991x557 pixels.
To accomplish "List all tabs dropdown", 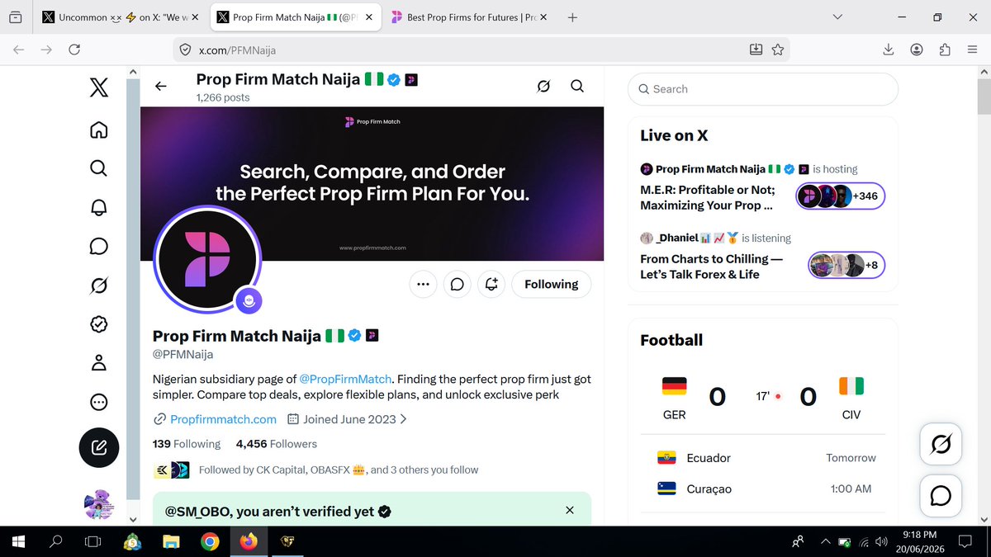I will coord(837,17).
